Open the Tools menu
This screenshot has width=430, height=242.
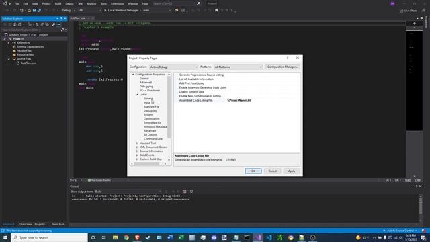pos(103,4)
